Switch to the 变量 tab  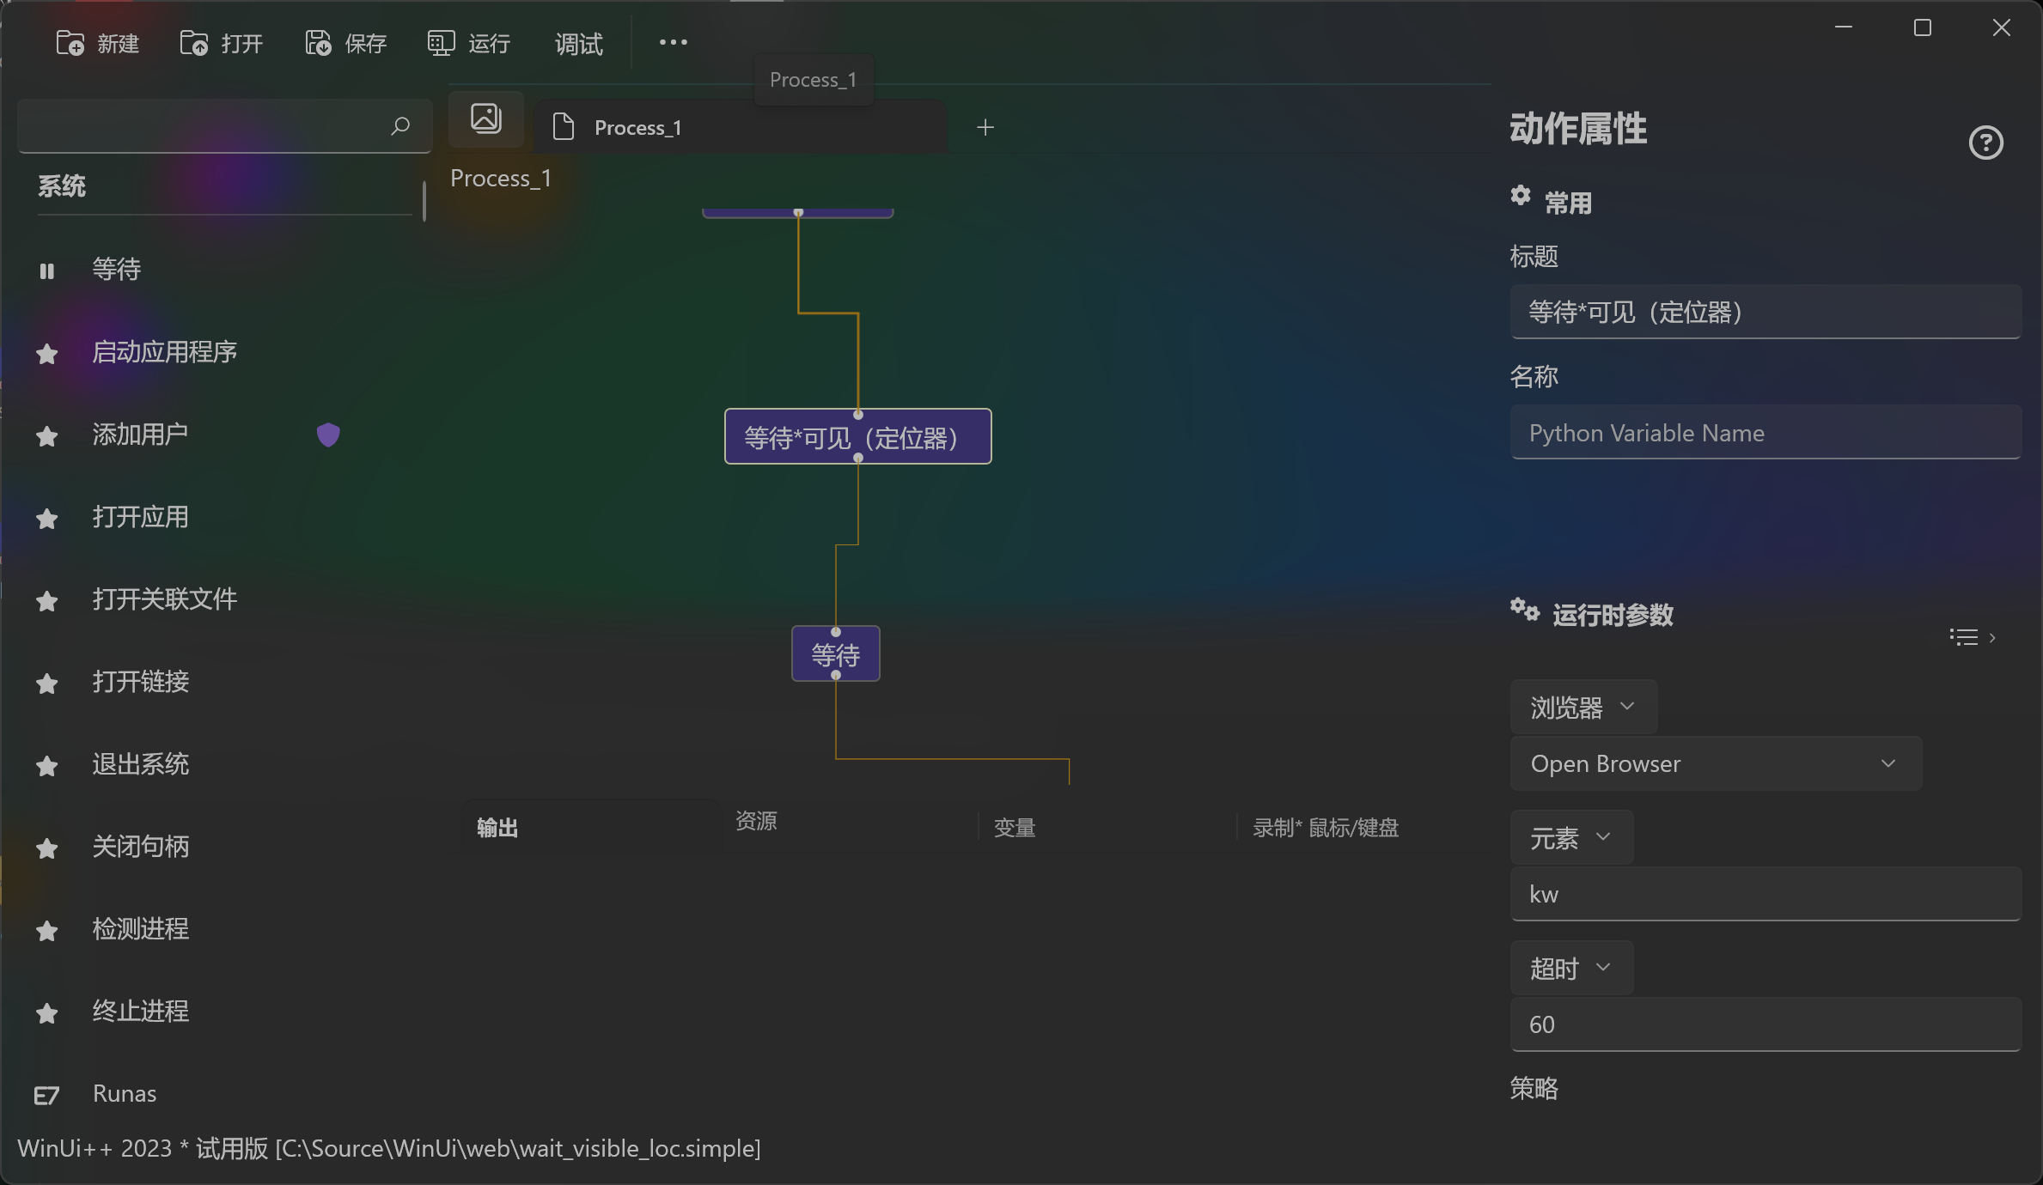1015,828
